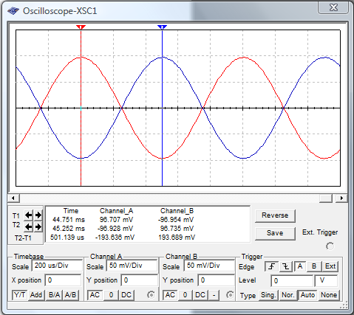The width and height of the screenshot is (354, 315).
Task: Select rising edge trigger button
Action: tap(272, 266)
